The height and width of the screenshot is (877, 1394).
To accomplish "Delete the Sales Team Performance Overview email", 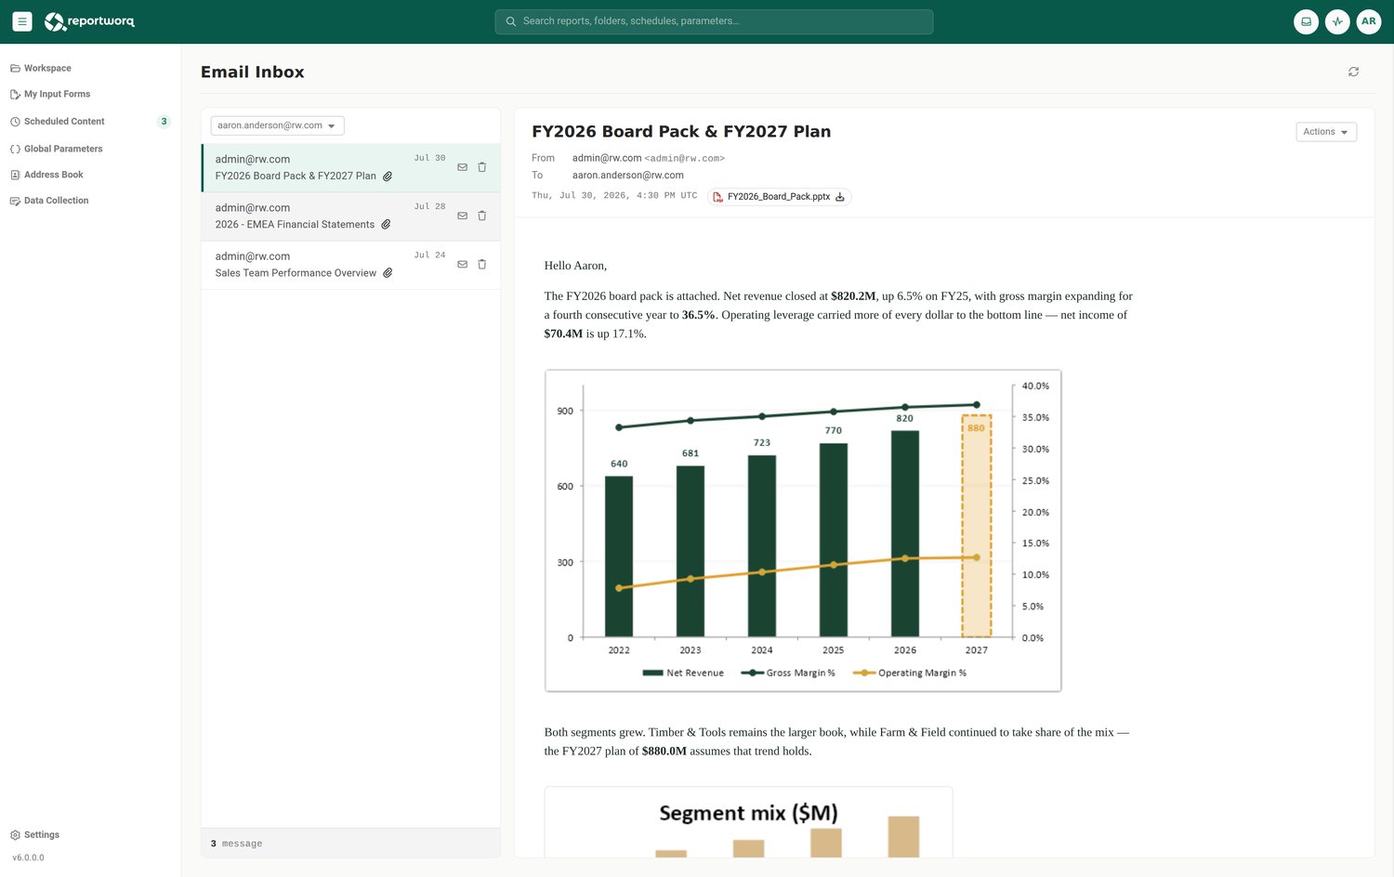I will coord(481,264).
